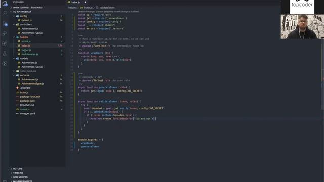Viewport: 324px width, 182px height.
Task: Collapse the models folder
Action: click(x=14, y=59)
